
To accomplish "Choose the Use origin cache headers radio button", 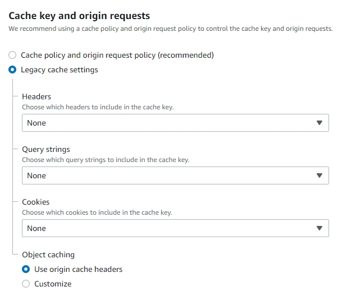I will pos(26,269).
